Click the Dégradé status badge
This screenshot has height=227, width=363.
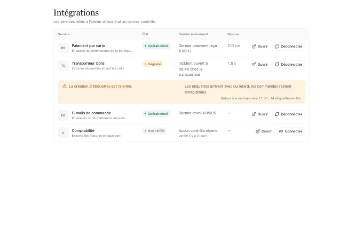point(153,64)
